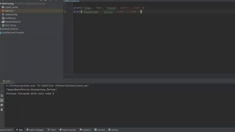
Task: Open the TODO tool window
Action: tap(51, 130)
